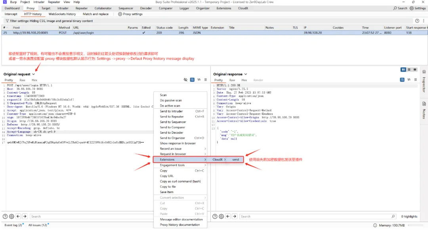Screen dimensions: 428x232
Task: Open request pane hamburger options menu
Action: 206,80
